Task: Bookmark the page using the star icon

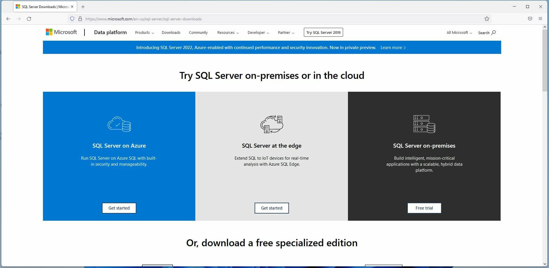Action: point(487,19)
